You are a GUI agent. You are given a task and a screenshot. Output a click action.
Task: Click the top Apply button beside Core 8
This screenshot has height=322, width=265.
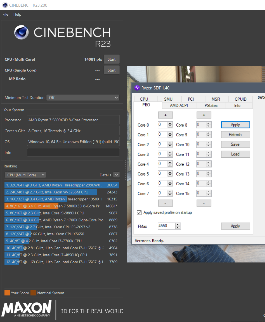click(235, 125)
